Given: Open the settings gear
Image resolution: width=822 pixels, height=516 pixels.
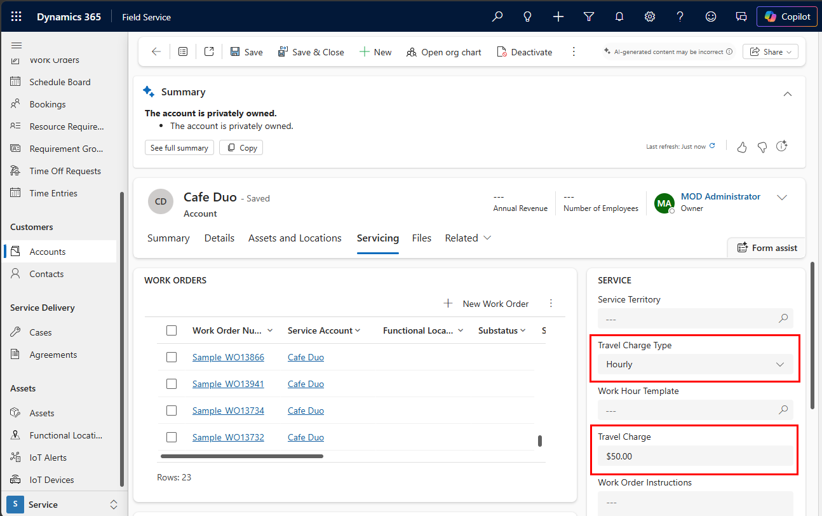Looking at the screenshot, I should (650, 17).
